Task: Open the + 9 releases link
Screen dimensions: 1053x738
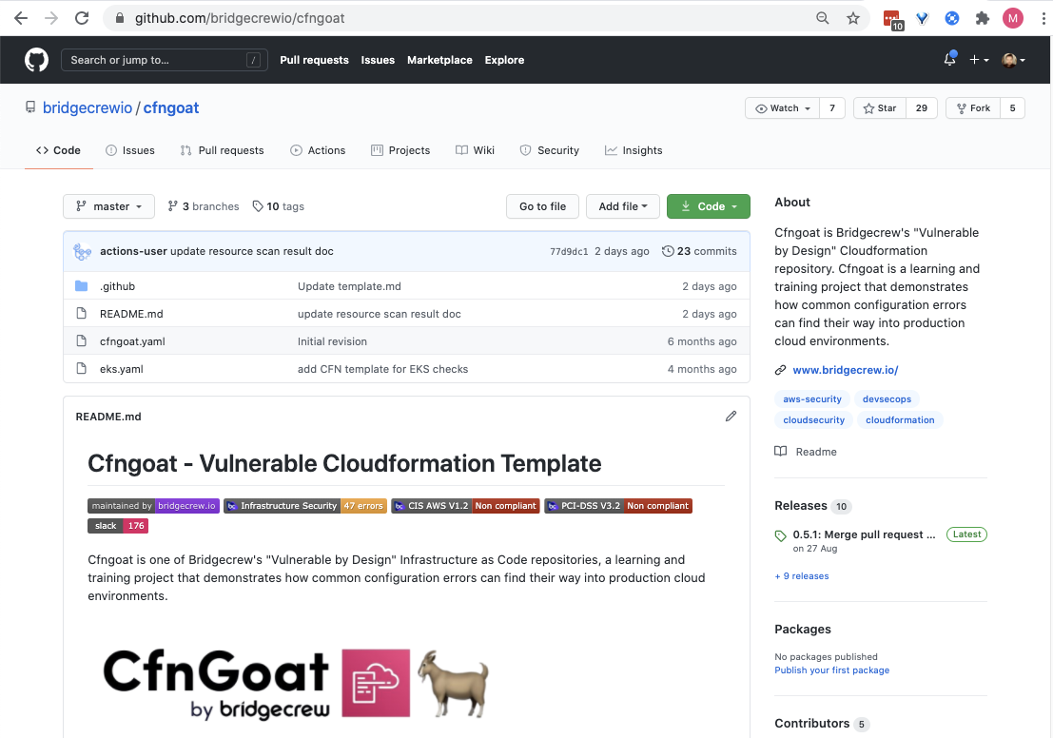Action: tap(802, 576)
